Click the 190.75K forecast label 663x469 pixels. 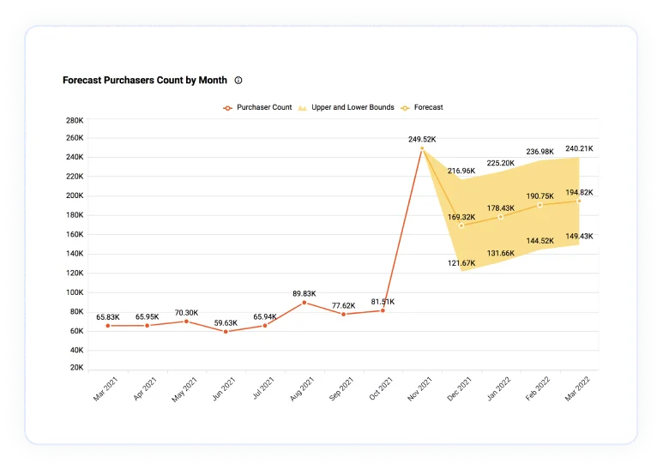(x=540, y=196)
